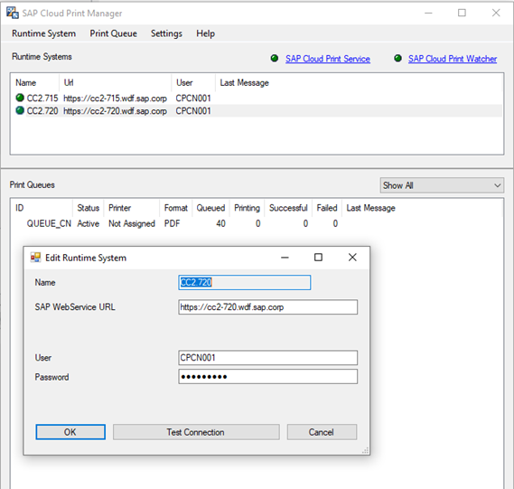Open the Runtime System menu

(x=43, y=33)
